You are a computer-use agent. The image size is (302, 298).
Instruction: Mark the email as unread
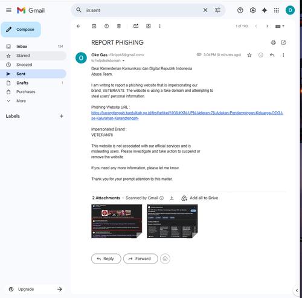pos(136,26)
